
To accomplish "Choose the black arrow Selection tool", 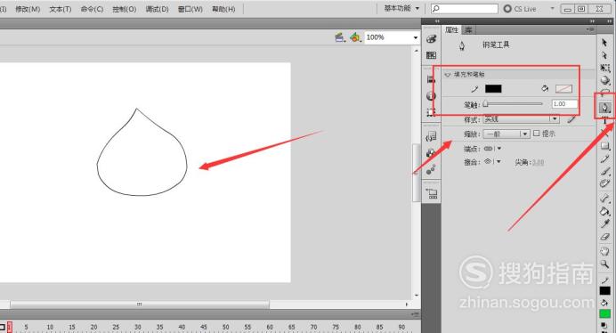I will (x=604, y=43).
